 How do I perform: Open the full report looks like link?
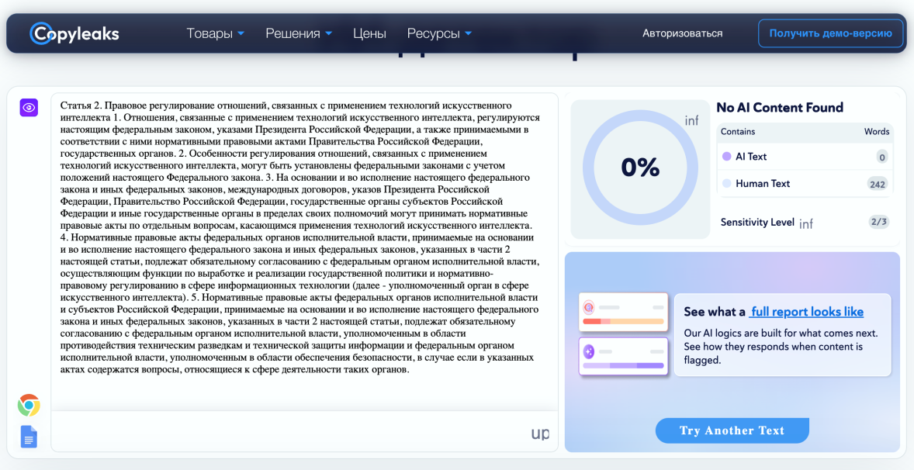pos(807,312)
